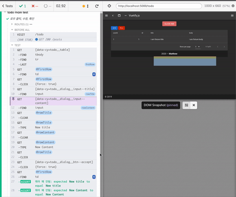Image resolution: width=236 pixels, height=197 pixels.
Task: Select the VISIT /todo command
Action: 53,35
